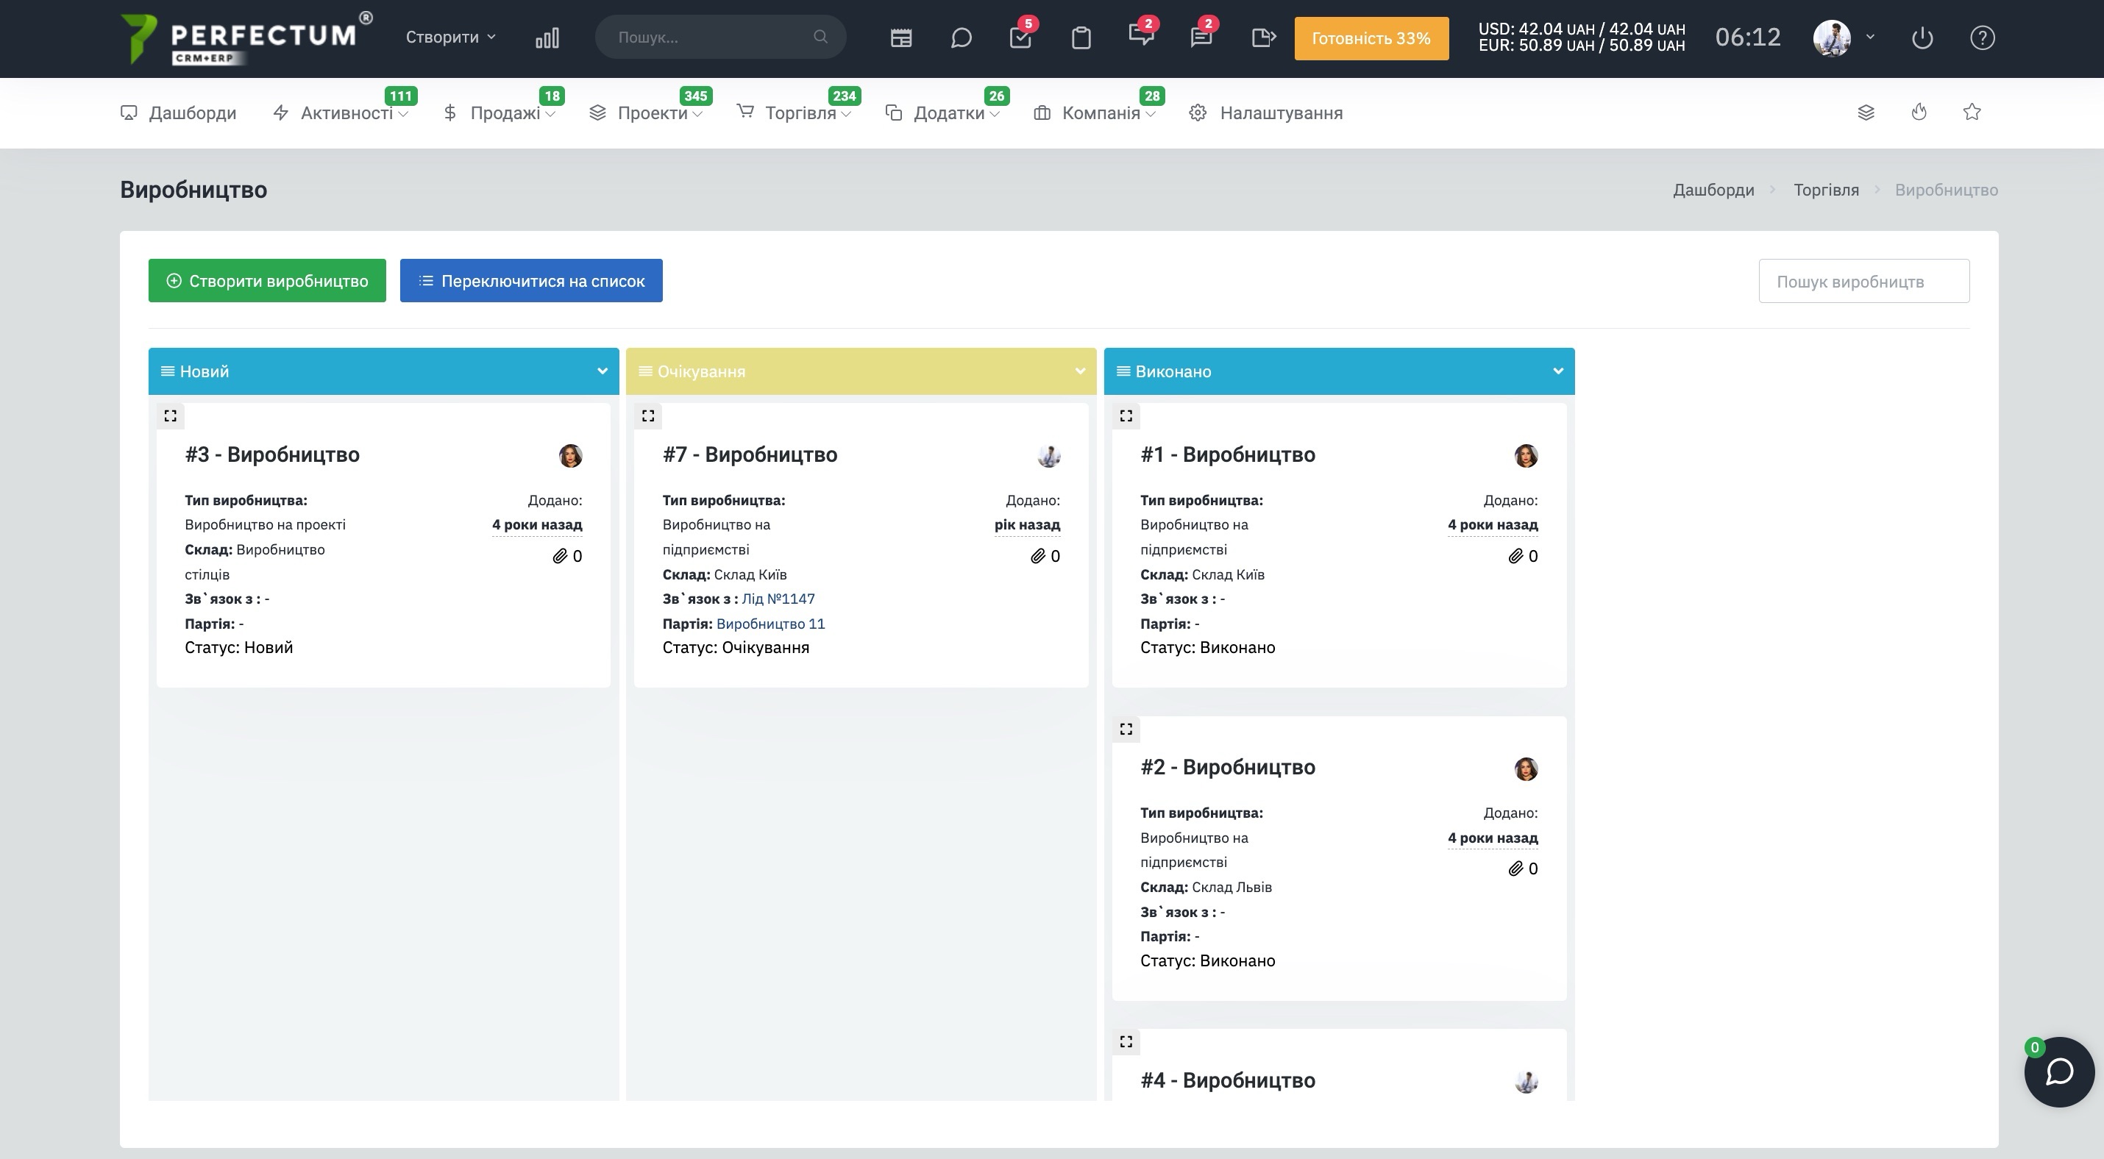Image resolution: width=2104 pixels, height=1159 pixels.
Task: Expand card #3 with fullscreen icon
Action: pos(170,416)
